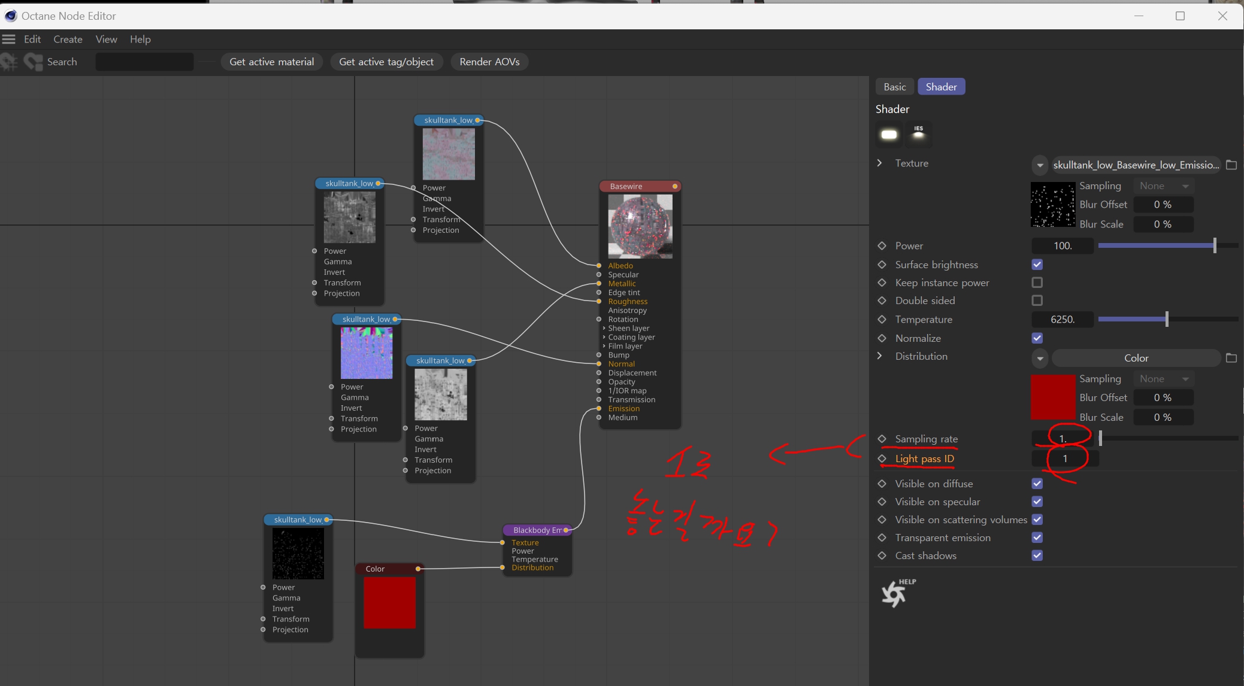Open the Distribution type dropdown arrow
1244x686 pixels.
tap(1040, 359)
